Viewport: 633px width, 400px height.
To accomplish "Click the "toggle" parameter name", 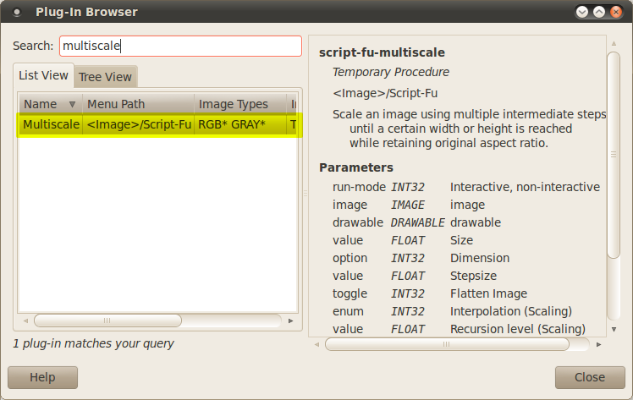I will [350, 294].
